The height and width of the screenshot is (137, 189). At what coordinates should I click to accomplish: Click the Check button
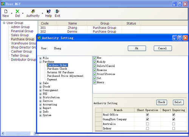tap(161, 102)
